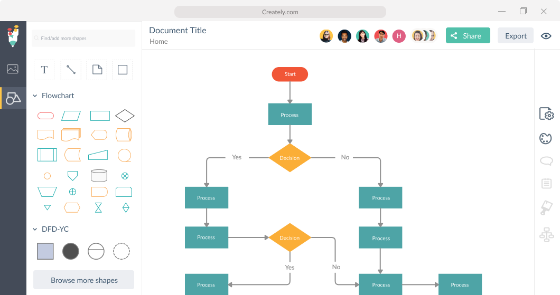Pick the sticky note page shape tool
This screenshot has width=560, height=295.
click(97, 70)
